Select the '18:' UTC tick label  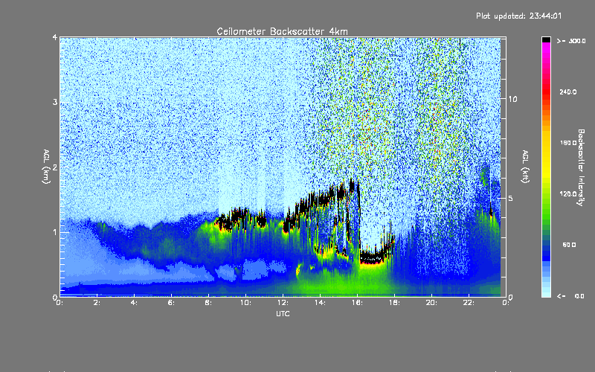[x=394, y=303]
